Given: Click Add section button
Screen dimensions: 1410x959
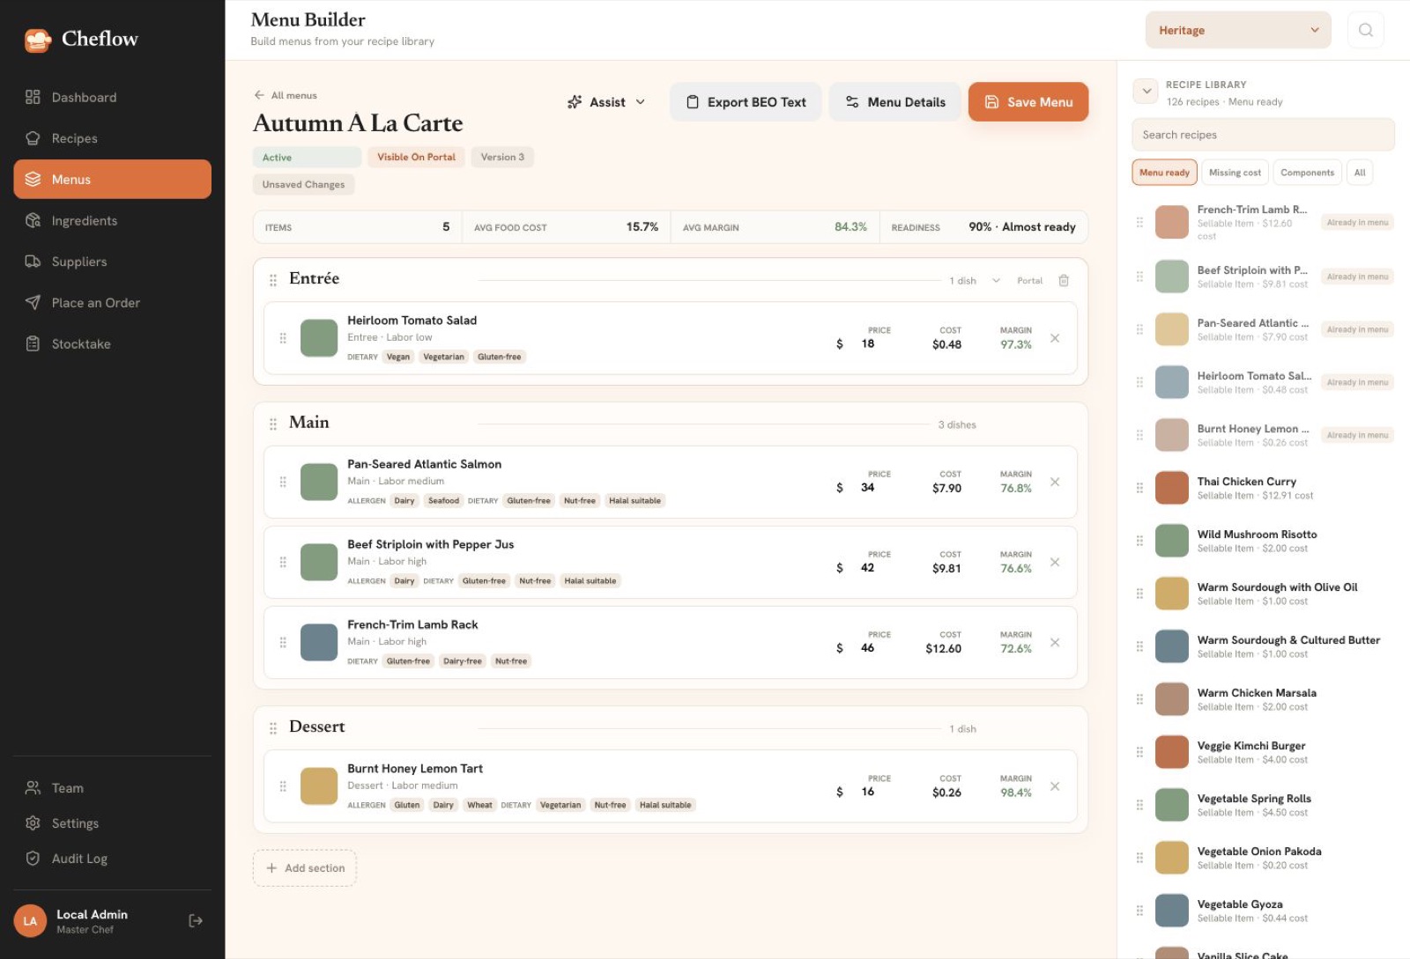Looking at the screenshot, I should point(305,867).
